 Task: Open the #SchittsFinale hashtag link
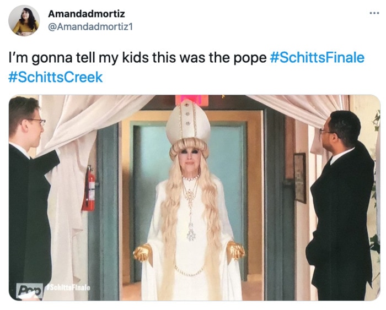pyautogui.click(x=317, y=57)
